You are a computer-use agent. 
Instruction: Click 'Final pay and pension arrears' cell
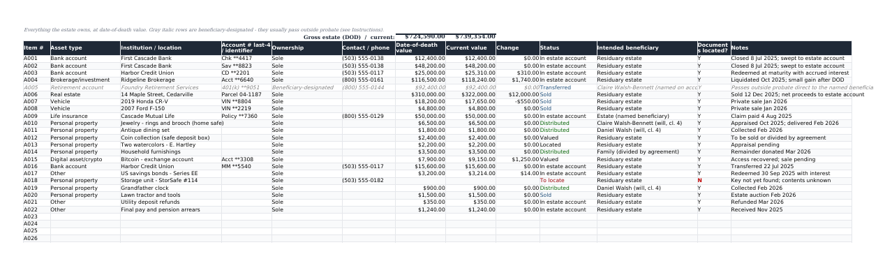(x=170, y=209)
